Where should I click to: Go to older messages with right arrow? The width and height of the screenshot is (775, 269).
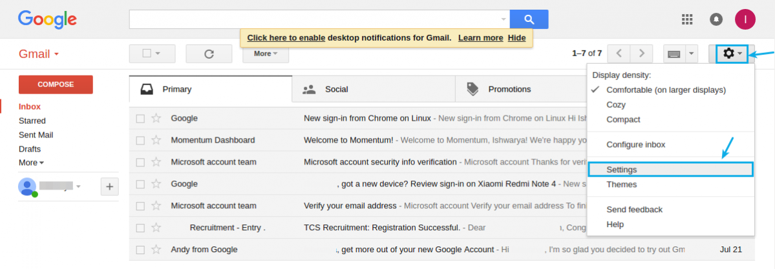pyautogui.click(x=642, y=54)
